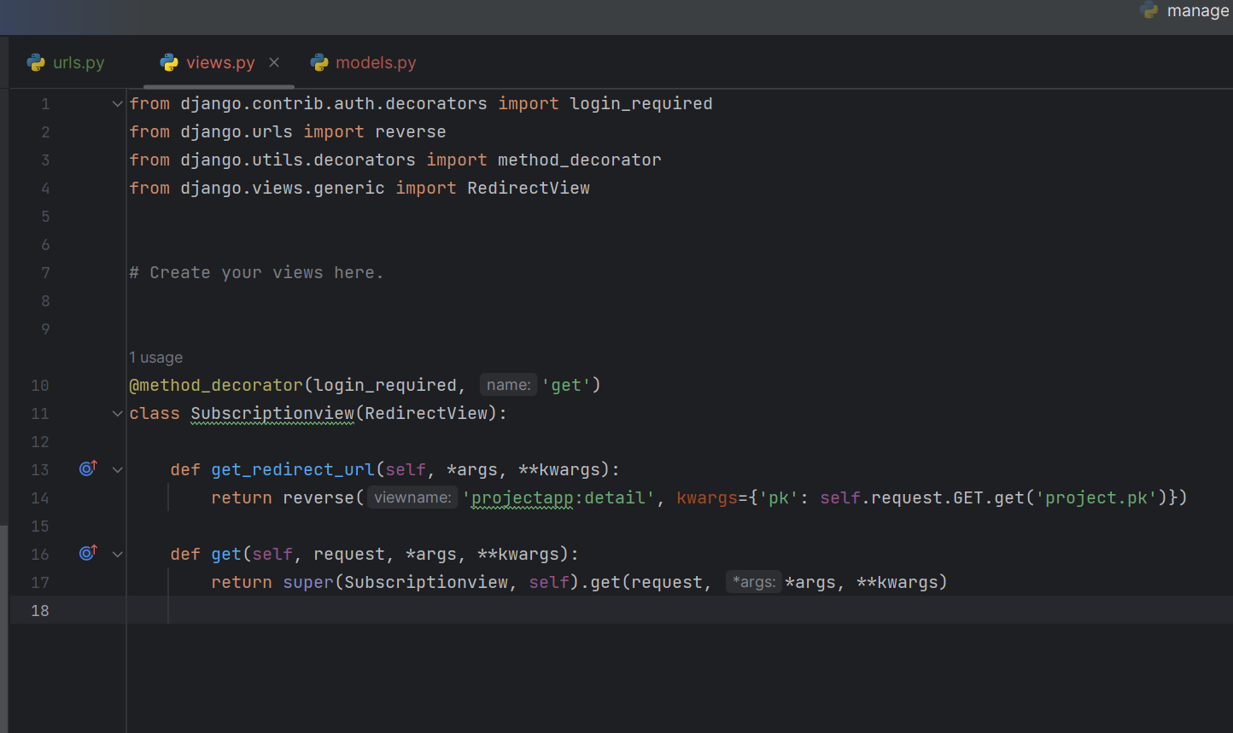Collapse the get method fold arrow on line 16
This screenshot has width=1233, height=733.
pos(118,555)
